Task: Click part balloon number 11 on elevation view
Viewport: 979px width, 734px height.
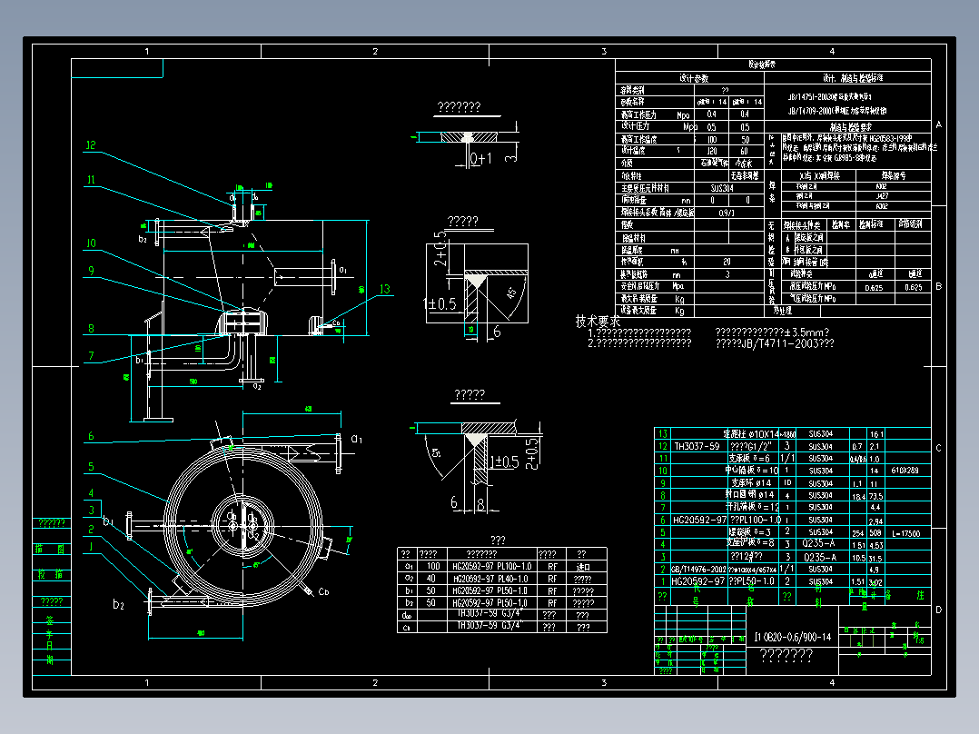Action: 91,180
